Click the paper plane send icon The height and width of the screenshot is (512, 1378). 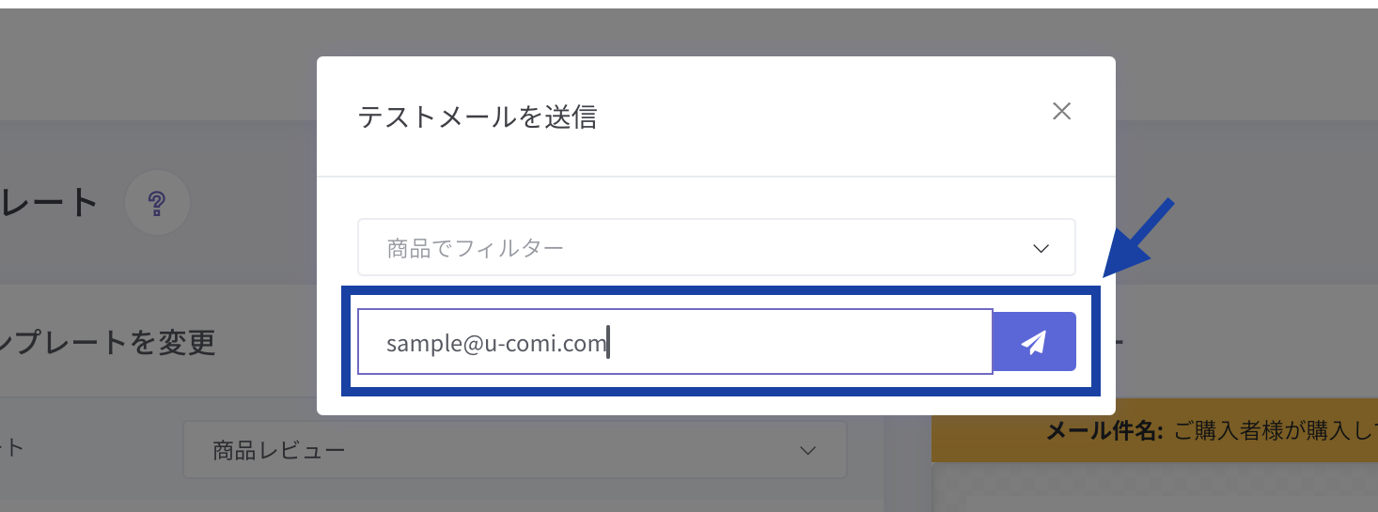point(1034,342)
